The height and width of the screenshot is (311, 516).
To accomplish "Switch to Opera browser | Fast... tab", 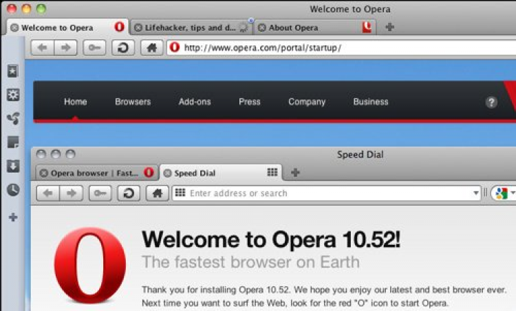I will 96,173.
